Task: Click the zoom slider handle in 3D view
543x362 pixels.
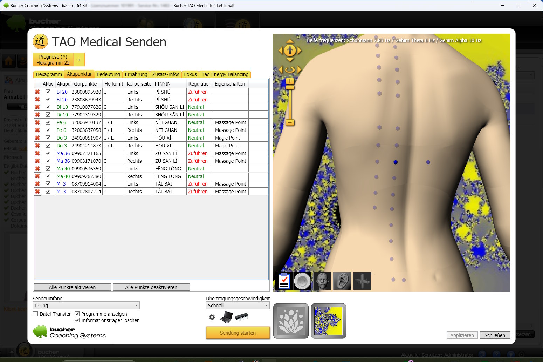Action: pos(290,87)
